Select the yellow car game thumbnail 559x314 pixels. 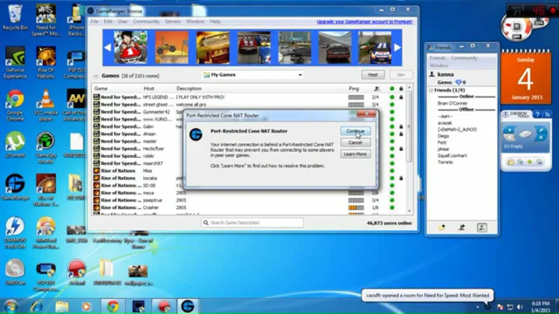click(x=213, y=48)
